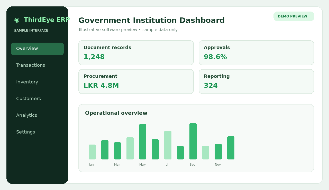329x190 pixels.
Task: Select Customers in the sidebar
Action: point(29,99)
